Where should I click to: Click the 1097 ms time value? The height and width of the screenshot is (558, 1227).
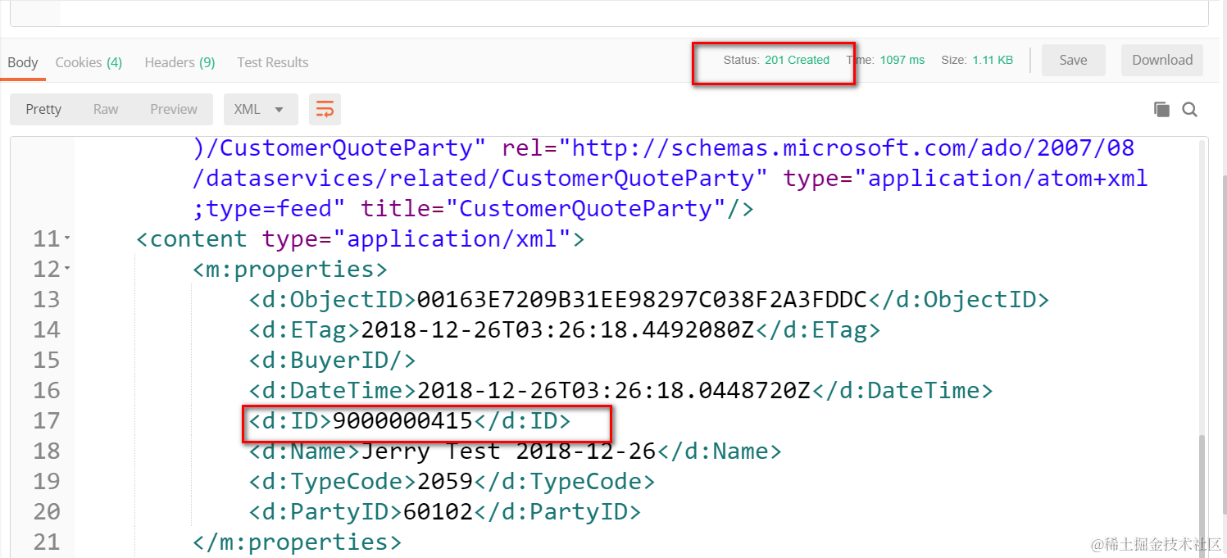coord(902,60)
